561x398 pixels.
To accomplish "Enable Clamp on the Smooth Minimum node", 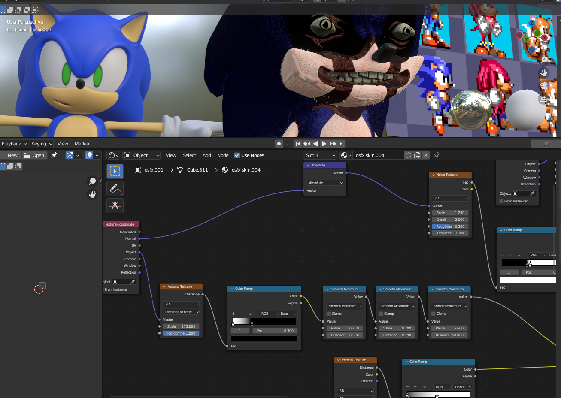I will pyautogui.click(x=329, y=314).
